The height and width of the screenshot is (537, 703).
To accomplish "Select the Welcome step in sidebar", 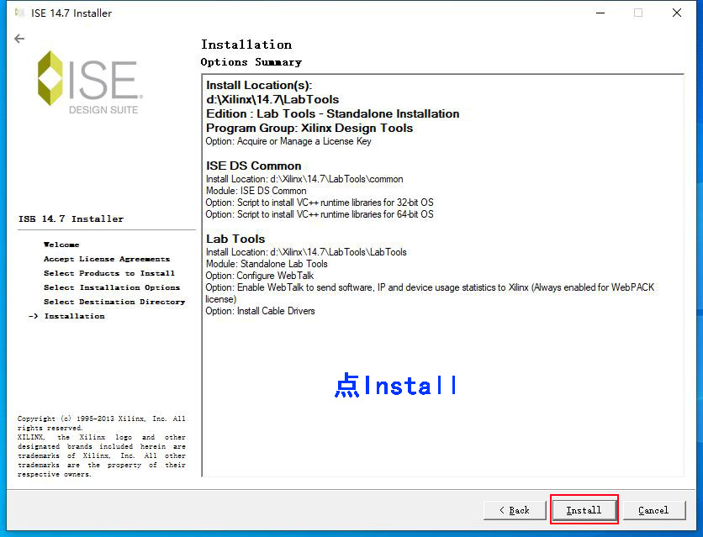I will [x=61, y=245].
